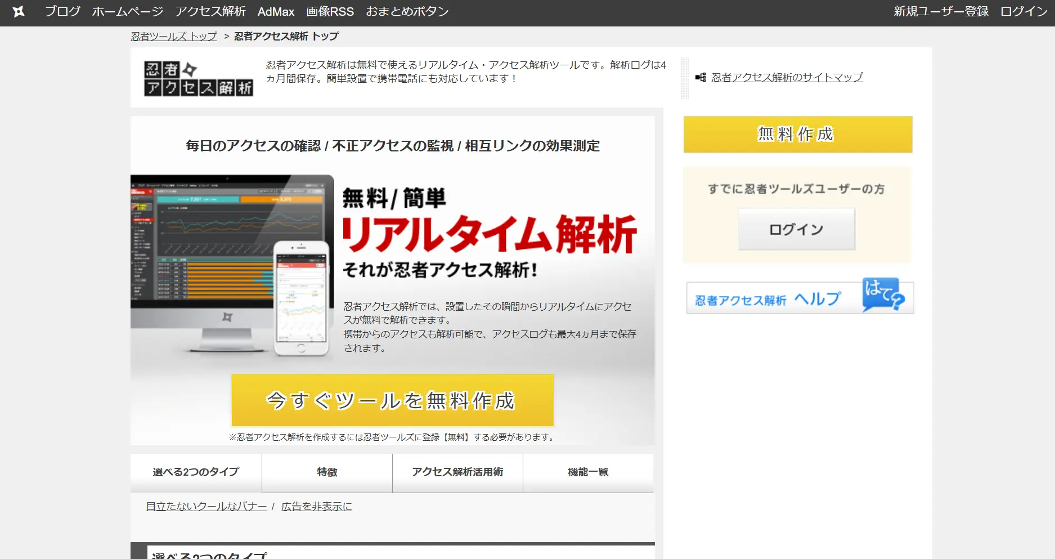
Task: Click the sitemap icon beside サイトマップ link
Action: [701, 77]
